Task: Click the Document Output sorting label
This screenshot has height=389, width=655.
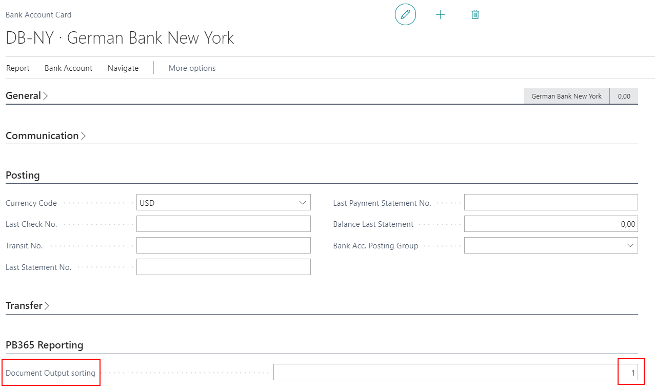Action: click(x=50, y=373)
